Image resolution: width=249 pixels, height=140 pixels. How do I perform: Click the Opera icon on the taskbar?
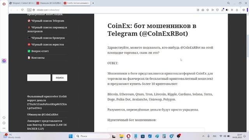[128, 136]
